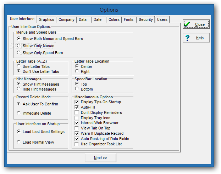Click the Next >> button

(100, 158)
